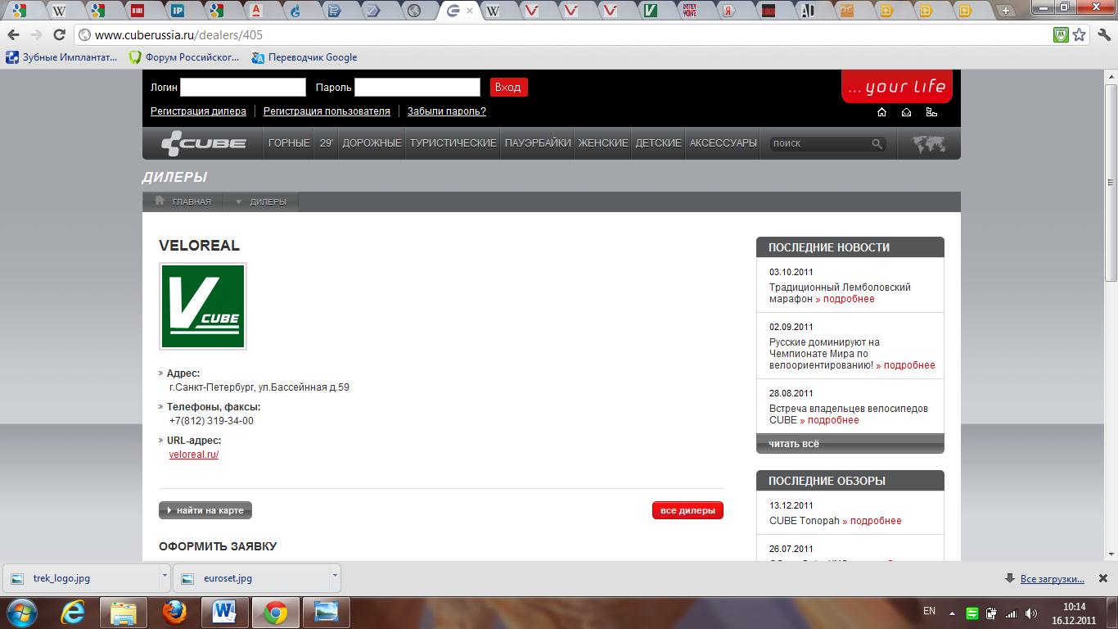Viewport: 1118px width, 629px height.
Task: Click the все дилеры button
Action: pos(687,511)
